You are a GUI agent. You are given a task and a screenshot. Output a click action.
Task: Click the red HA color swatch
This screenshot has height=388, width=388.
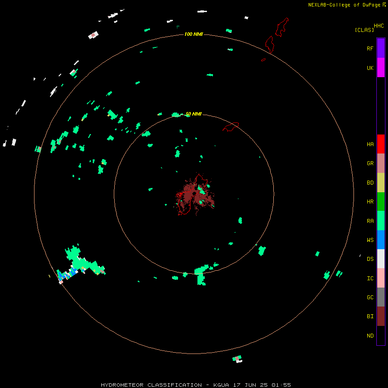[381, 144]
